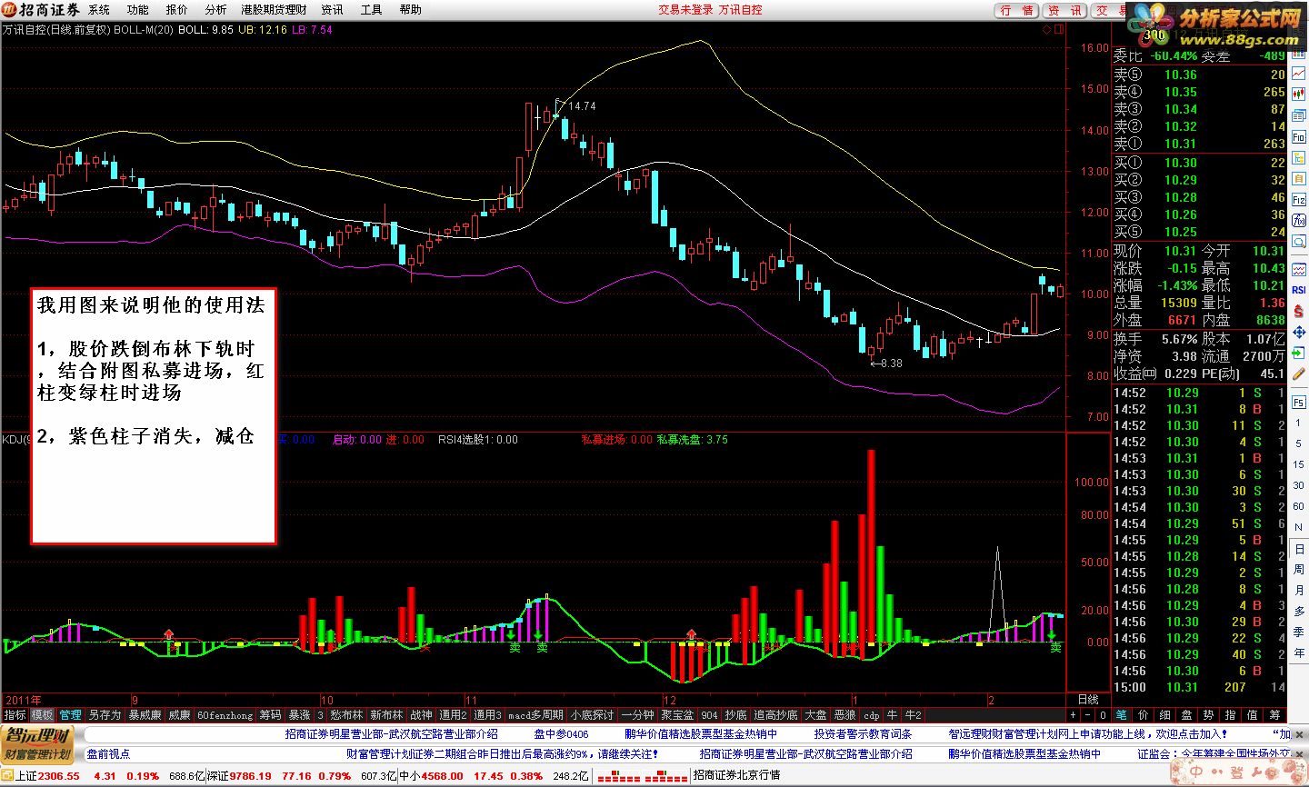Open the 港股期货理财 menu
The image size is (1309, 787).
[x=274, y=10]
